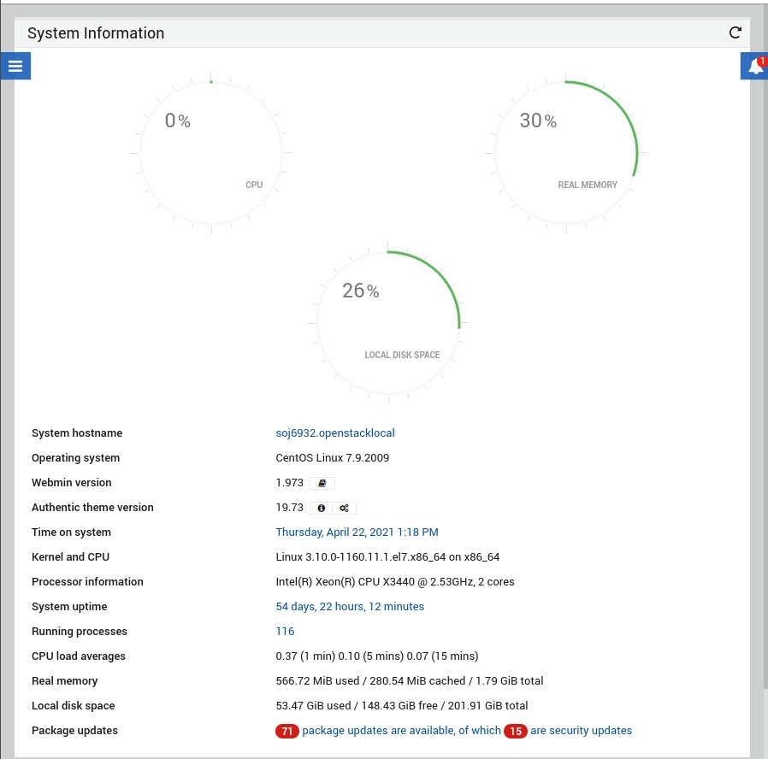Click the Package updates label

pos(75,731)
